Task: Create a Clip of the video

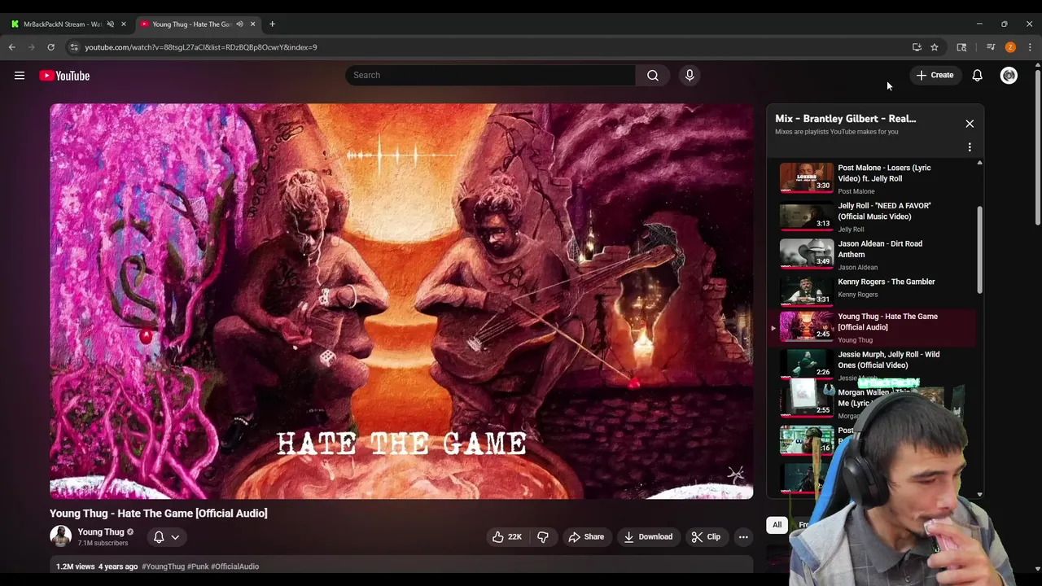Action: coord(706,537)
